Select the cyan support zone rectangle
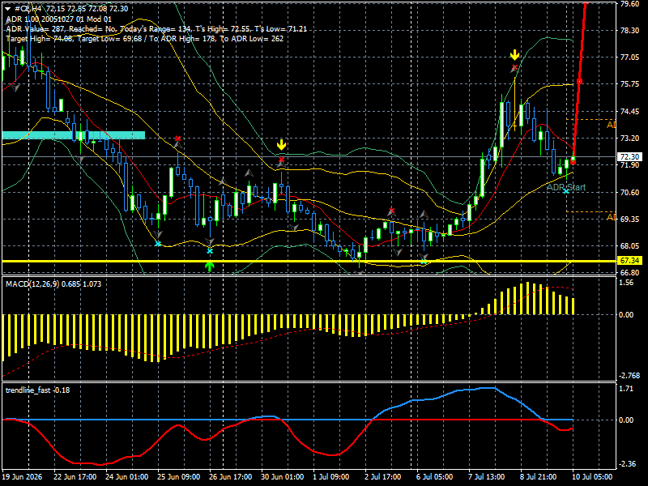 coord(74,135)
